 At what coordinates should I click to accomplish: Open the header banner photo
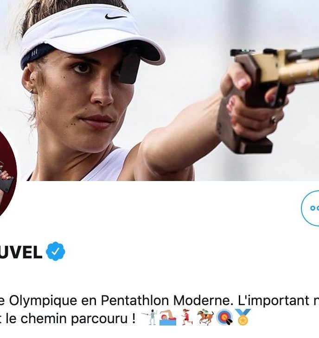coord(159,90)
